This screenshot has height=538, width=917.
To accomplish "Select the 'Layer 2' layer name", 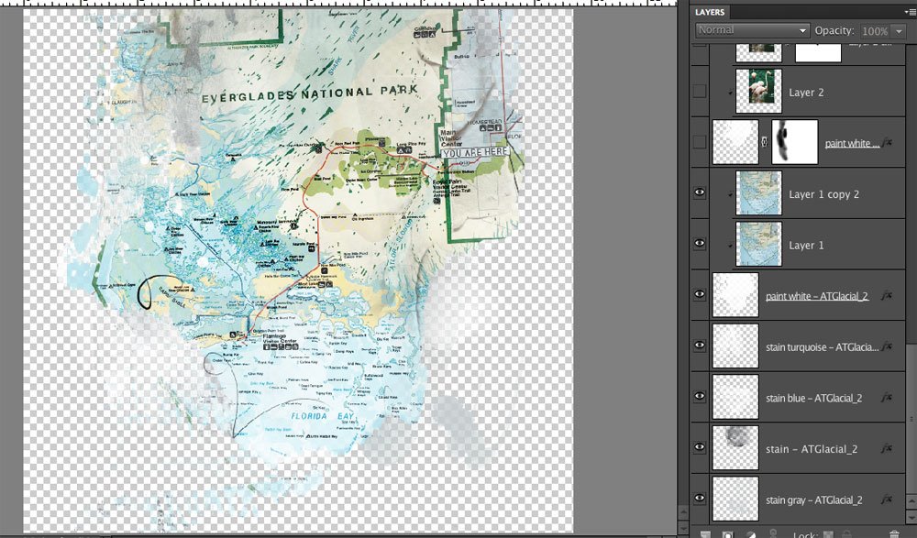I will tap(806, 93).
